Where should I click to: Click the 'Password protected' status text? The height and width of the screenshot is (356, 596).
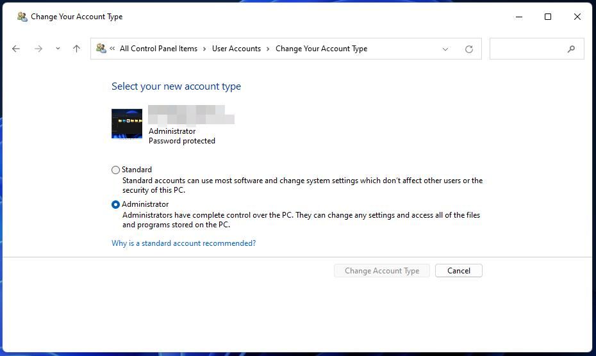tap(182, 141)
